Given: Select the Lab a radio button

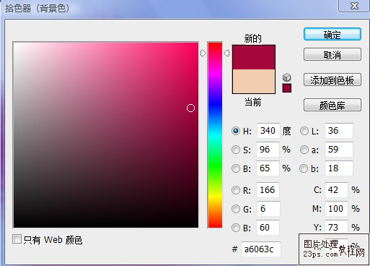Looking at the screenshot, I should 304,150.
